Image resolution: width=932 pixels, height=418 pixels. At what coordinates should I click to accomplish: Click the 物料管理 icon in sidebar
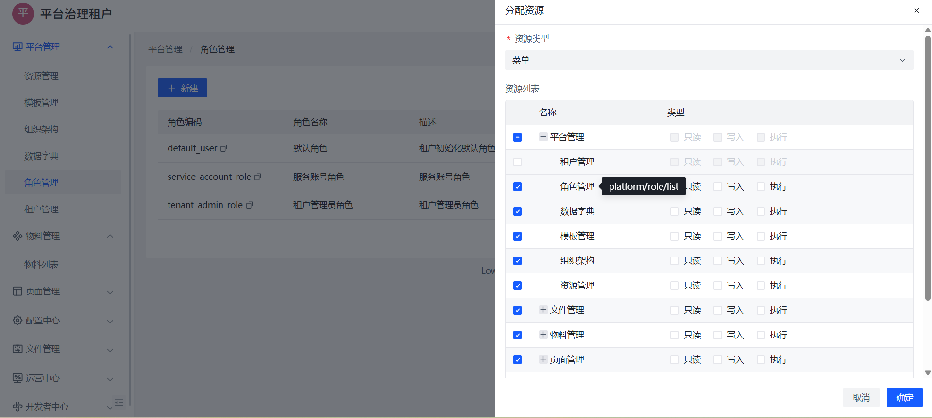17,236
